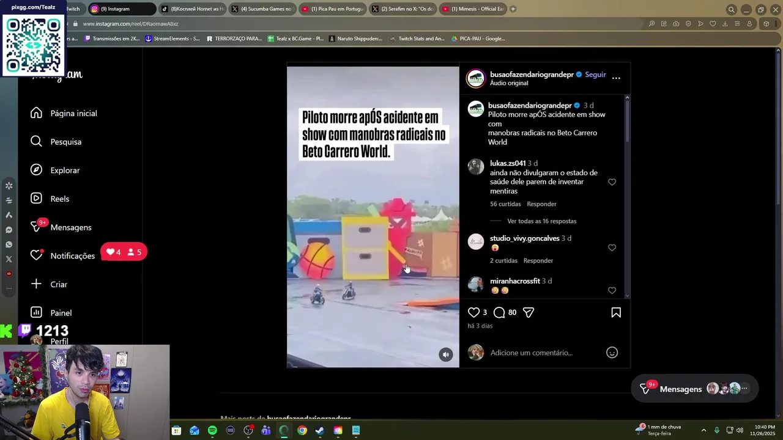Open Steam from the taskbar
Screen dimensions: 783x440
point(320,430)
